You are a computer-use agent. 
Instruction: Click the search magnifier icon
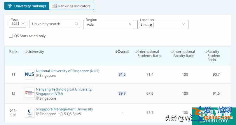coord(76,24)
